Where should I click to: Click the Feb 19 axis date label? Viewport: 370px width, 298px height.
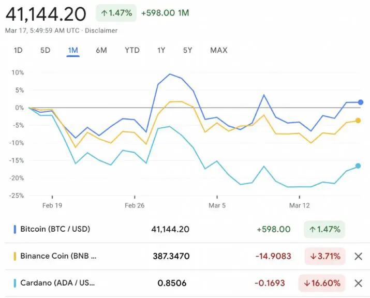tap(52, 205)
